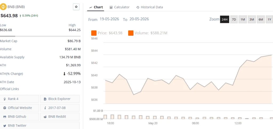
Task: Open the Rank 4 link
Action: pos(19,99)
